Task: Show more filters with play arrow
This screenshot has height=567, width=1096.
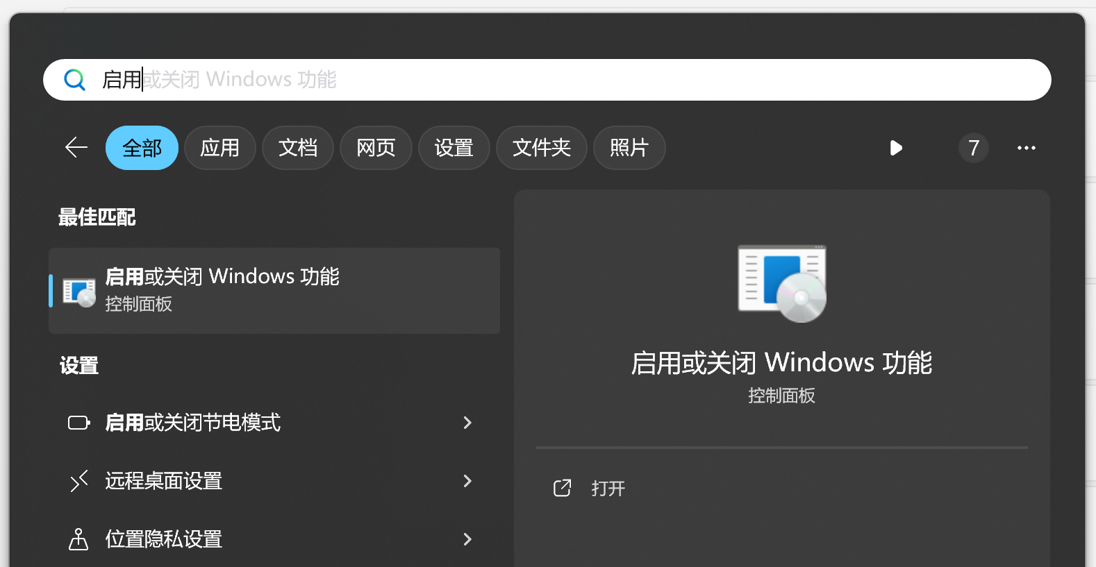Action: (x=896, y=148)
